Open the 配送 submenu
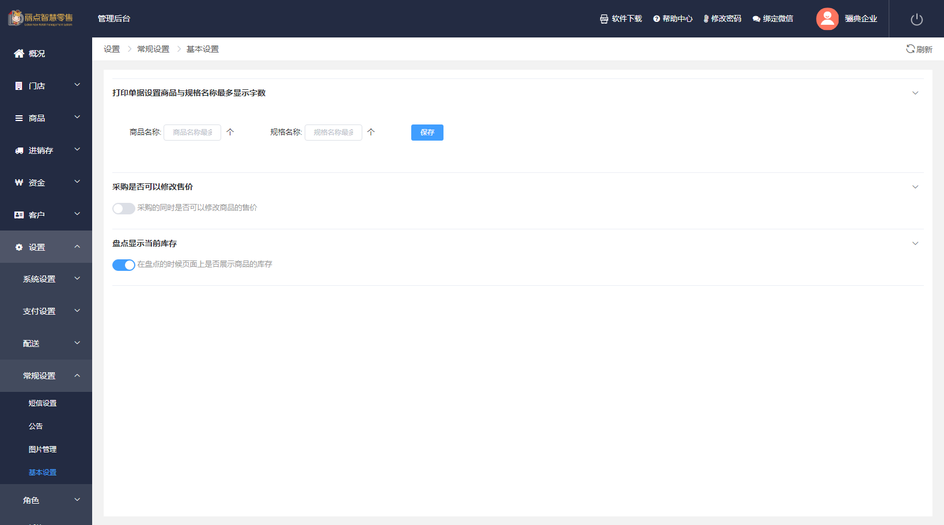The height and width of the screenshot is (525, 944). (x=46, y=343)
